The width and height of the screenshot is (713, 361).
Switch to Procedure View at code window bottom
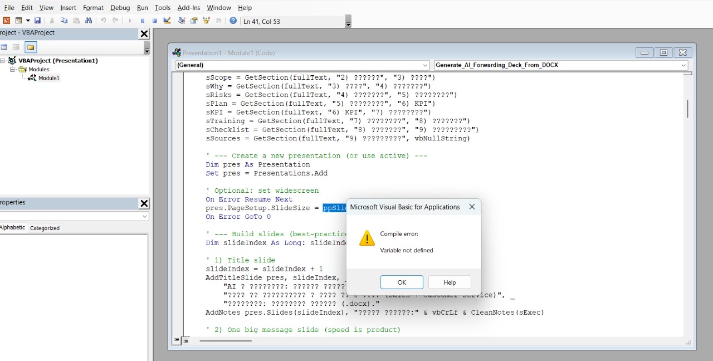(177, 340)
